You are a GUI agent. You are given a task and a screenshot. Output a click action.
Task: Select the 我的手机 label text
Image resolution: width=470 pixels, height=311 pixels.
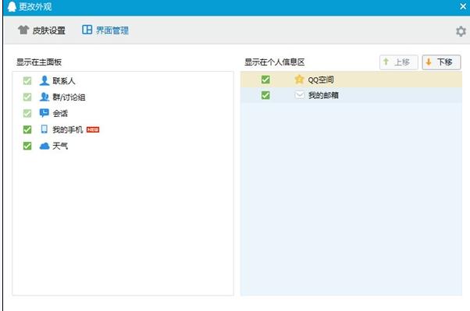68,129
